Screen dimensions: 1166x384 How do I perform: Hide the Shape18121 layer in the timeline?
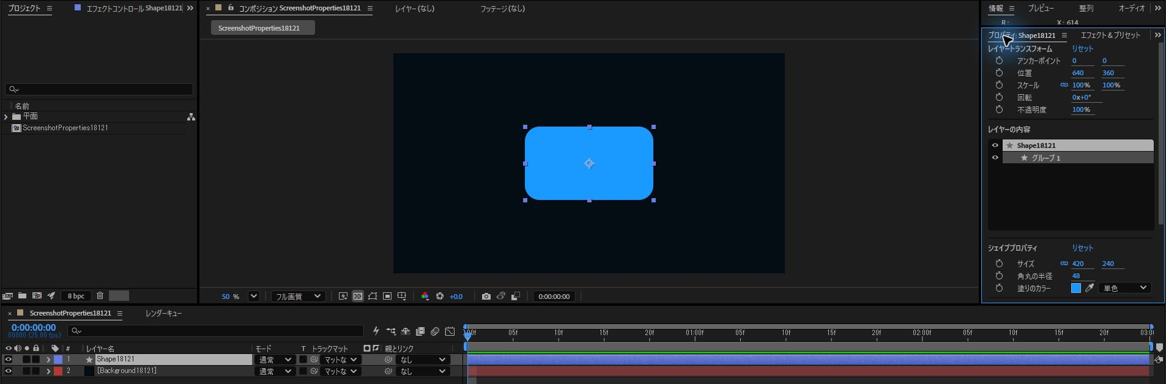click(x=9, y=360)
